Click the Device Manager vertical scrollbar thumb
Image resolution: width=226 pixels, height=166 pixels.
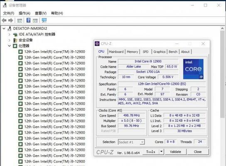tap(222, 74)
